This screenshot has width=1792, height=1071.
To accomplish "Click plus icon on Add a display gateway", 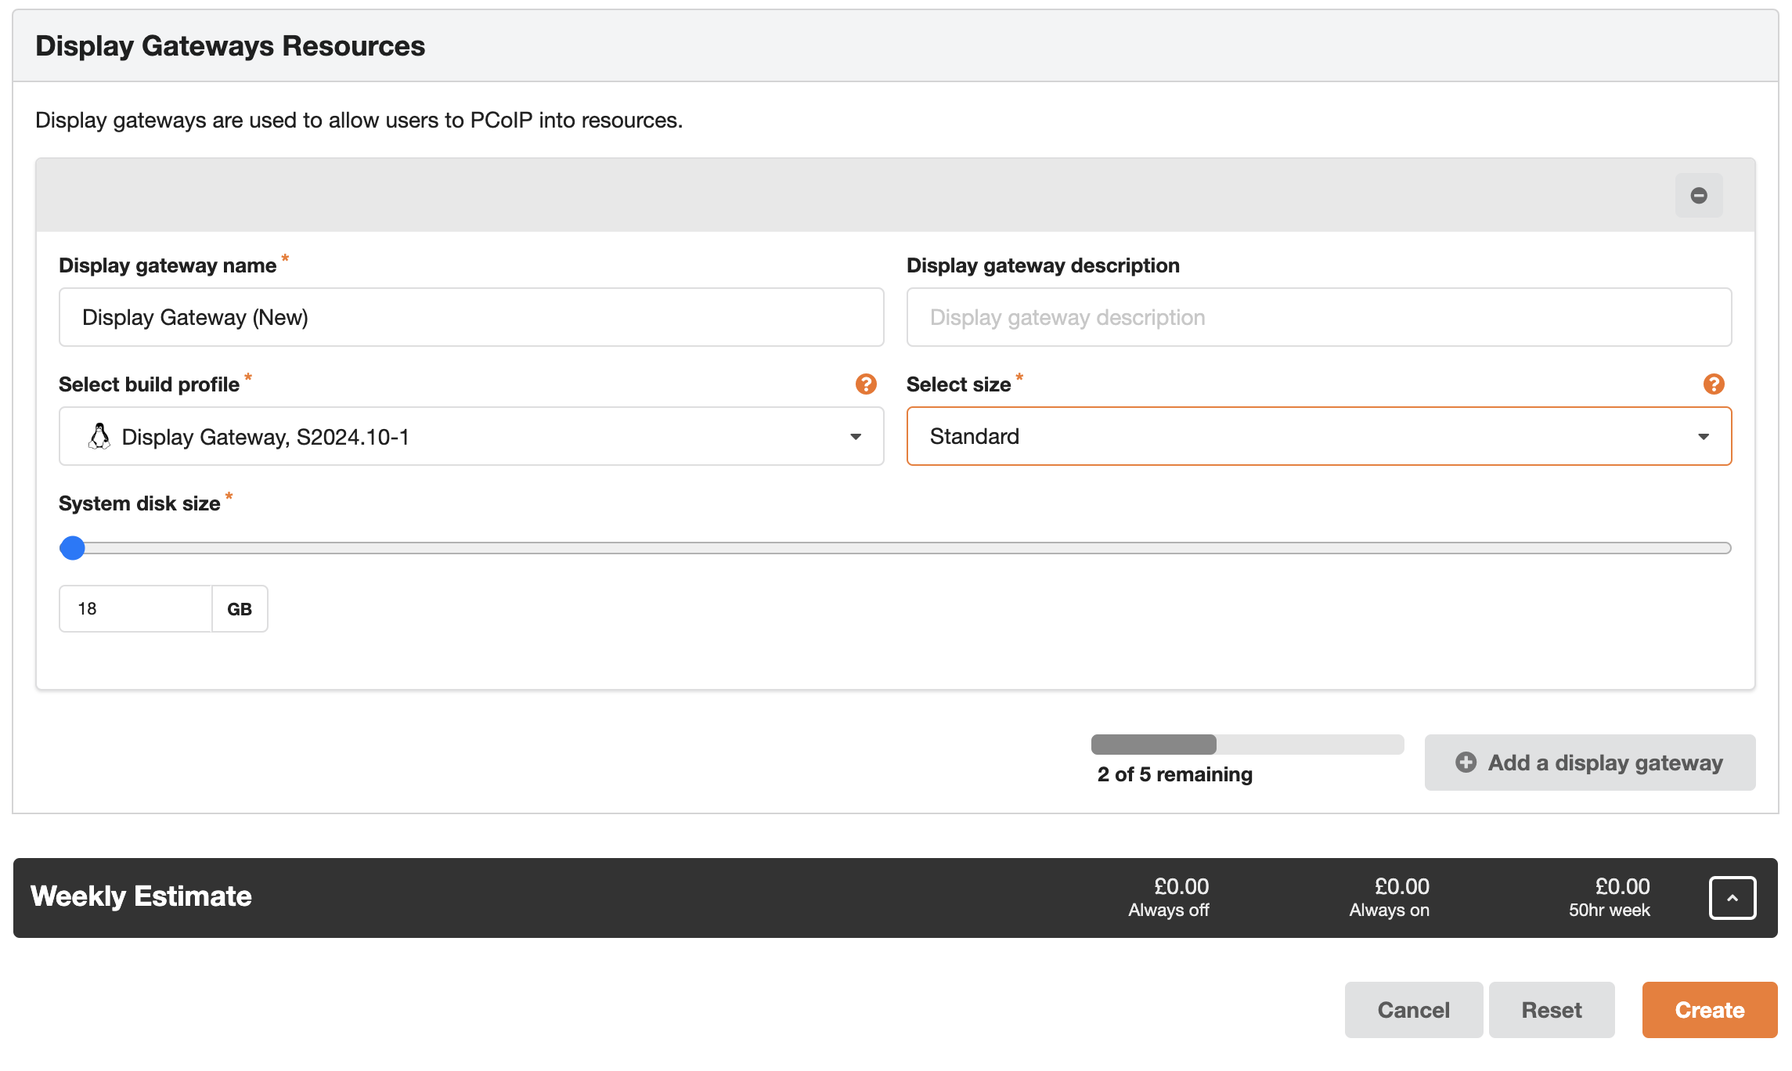I will [1466, 763].
